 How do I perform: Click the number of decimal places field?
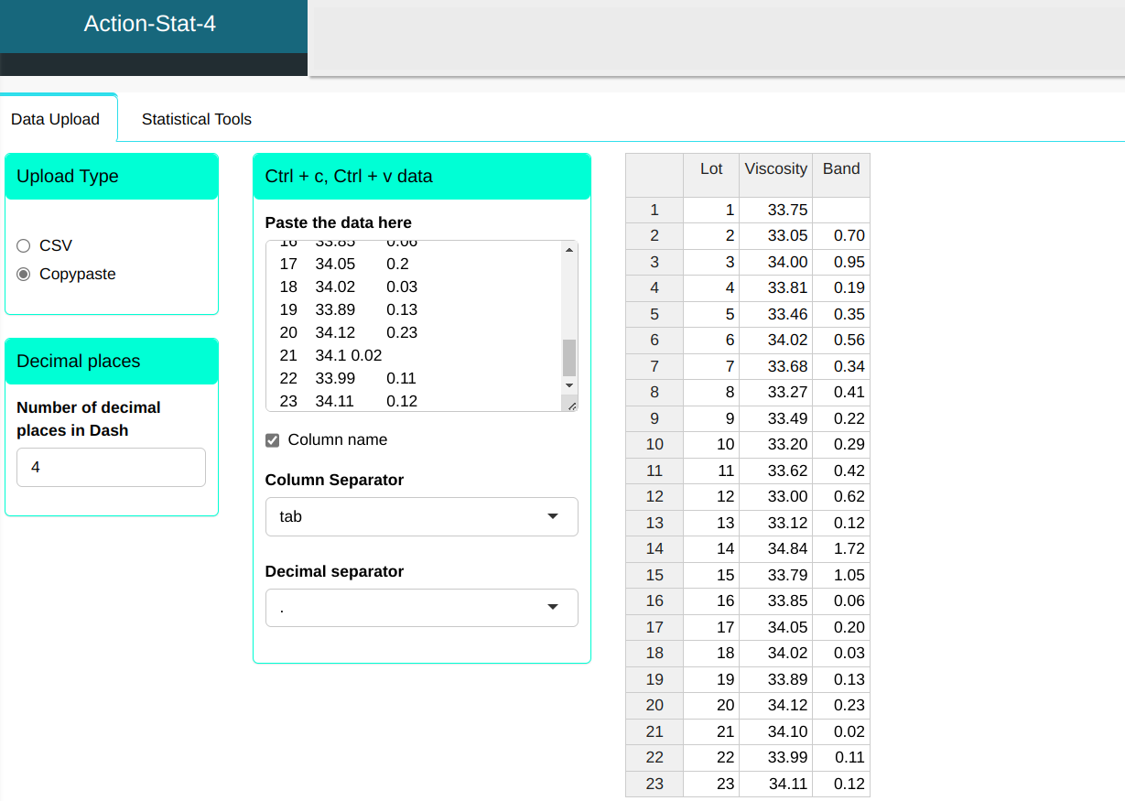(111, 467)
